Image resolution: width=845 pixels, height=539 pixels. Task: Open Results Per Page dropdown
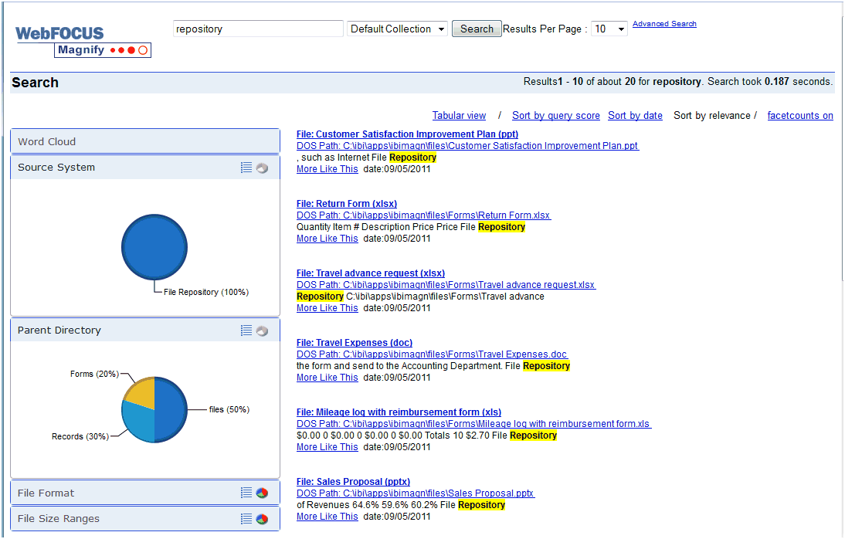pyautogui.click(x=609, y=29)
